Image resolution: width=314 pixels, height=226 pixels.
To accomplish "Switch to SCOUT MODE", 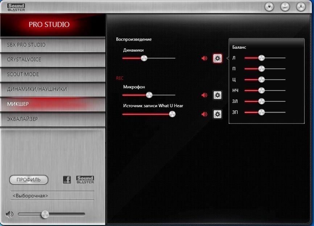I will [53, 74].
